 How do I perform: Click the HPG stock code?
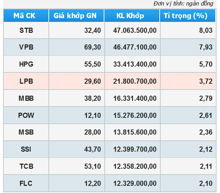tap(26, 64)
